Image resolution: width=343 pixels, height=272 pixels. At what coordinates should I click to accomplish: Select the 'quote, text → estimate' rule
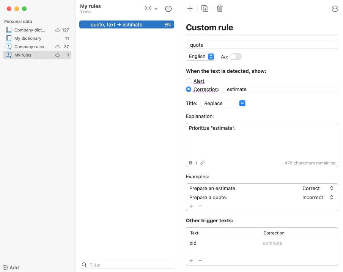tap(127, 25)
